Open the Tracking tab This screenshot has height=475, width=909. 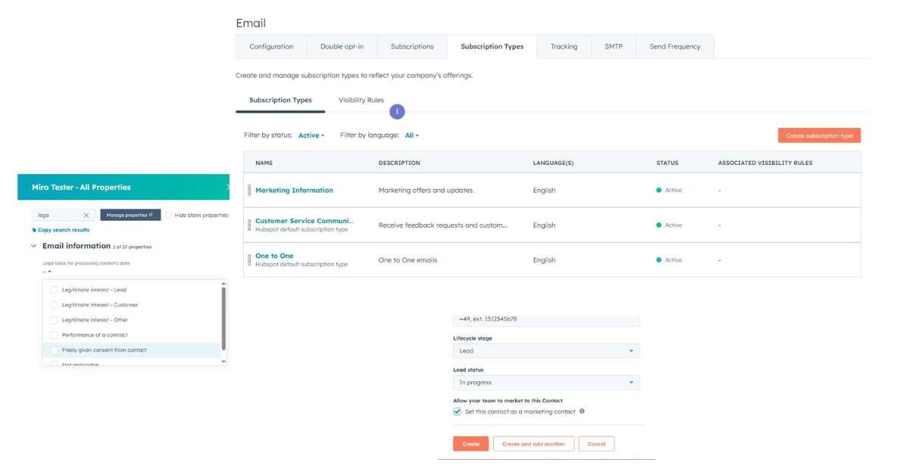tap(564, 46)
